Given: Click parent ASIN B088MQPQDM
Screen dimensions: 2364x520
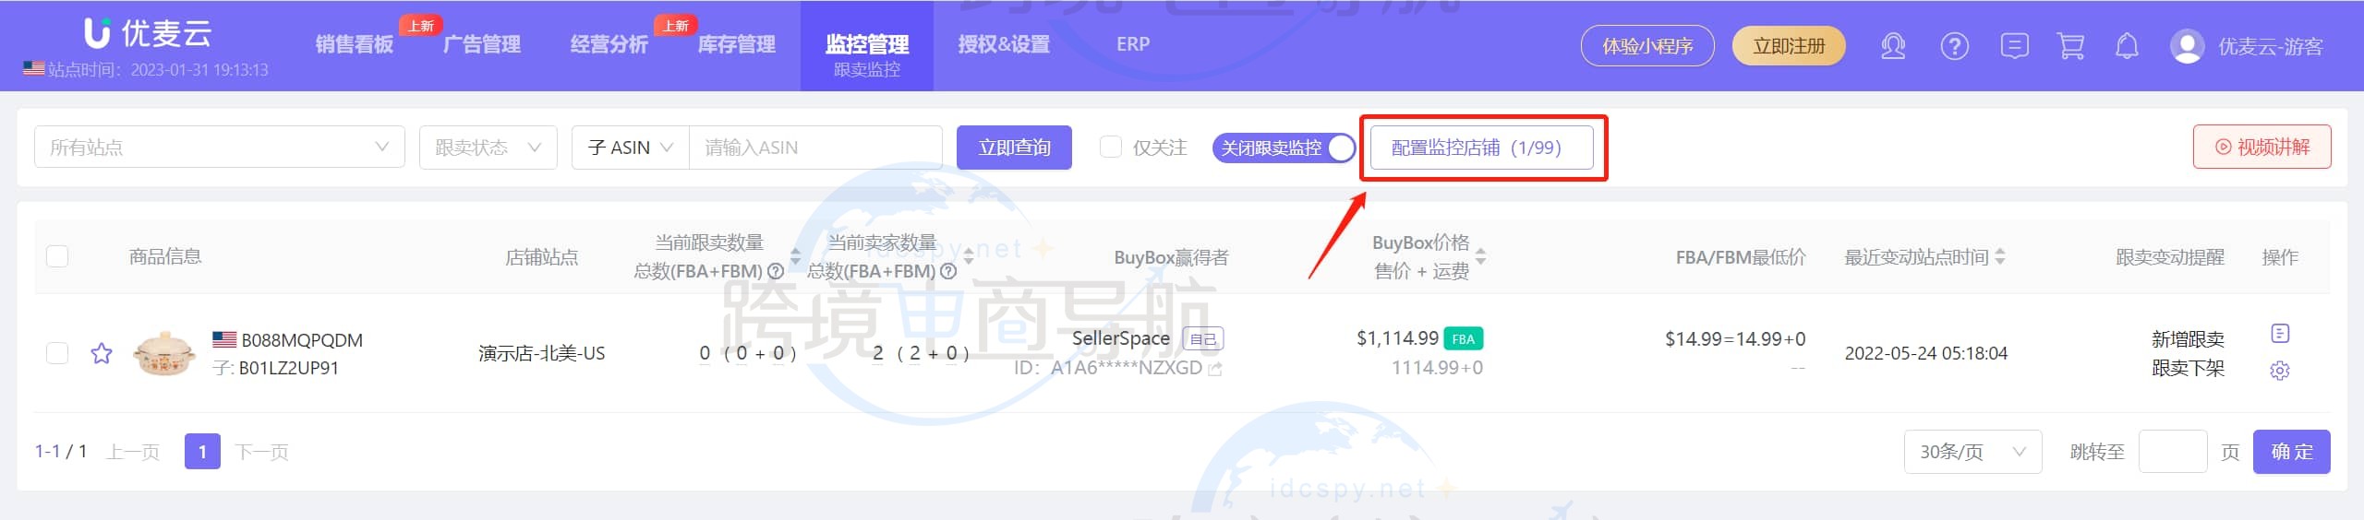Looking at the screenshot, I should tap(302, 339).
